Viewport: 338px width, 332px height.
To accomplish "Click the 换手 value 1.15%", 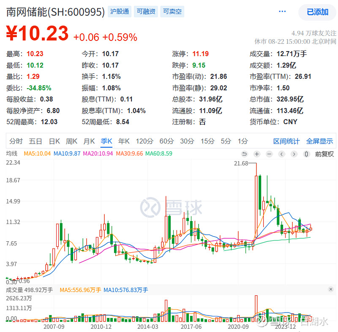I will click(x=111, y=77).
